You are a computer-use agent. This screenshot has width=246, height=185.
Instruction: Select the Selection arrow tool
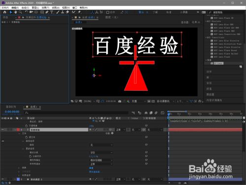(x=11, y=12)
